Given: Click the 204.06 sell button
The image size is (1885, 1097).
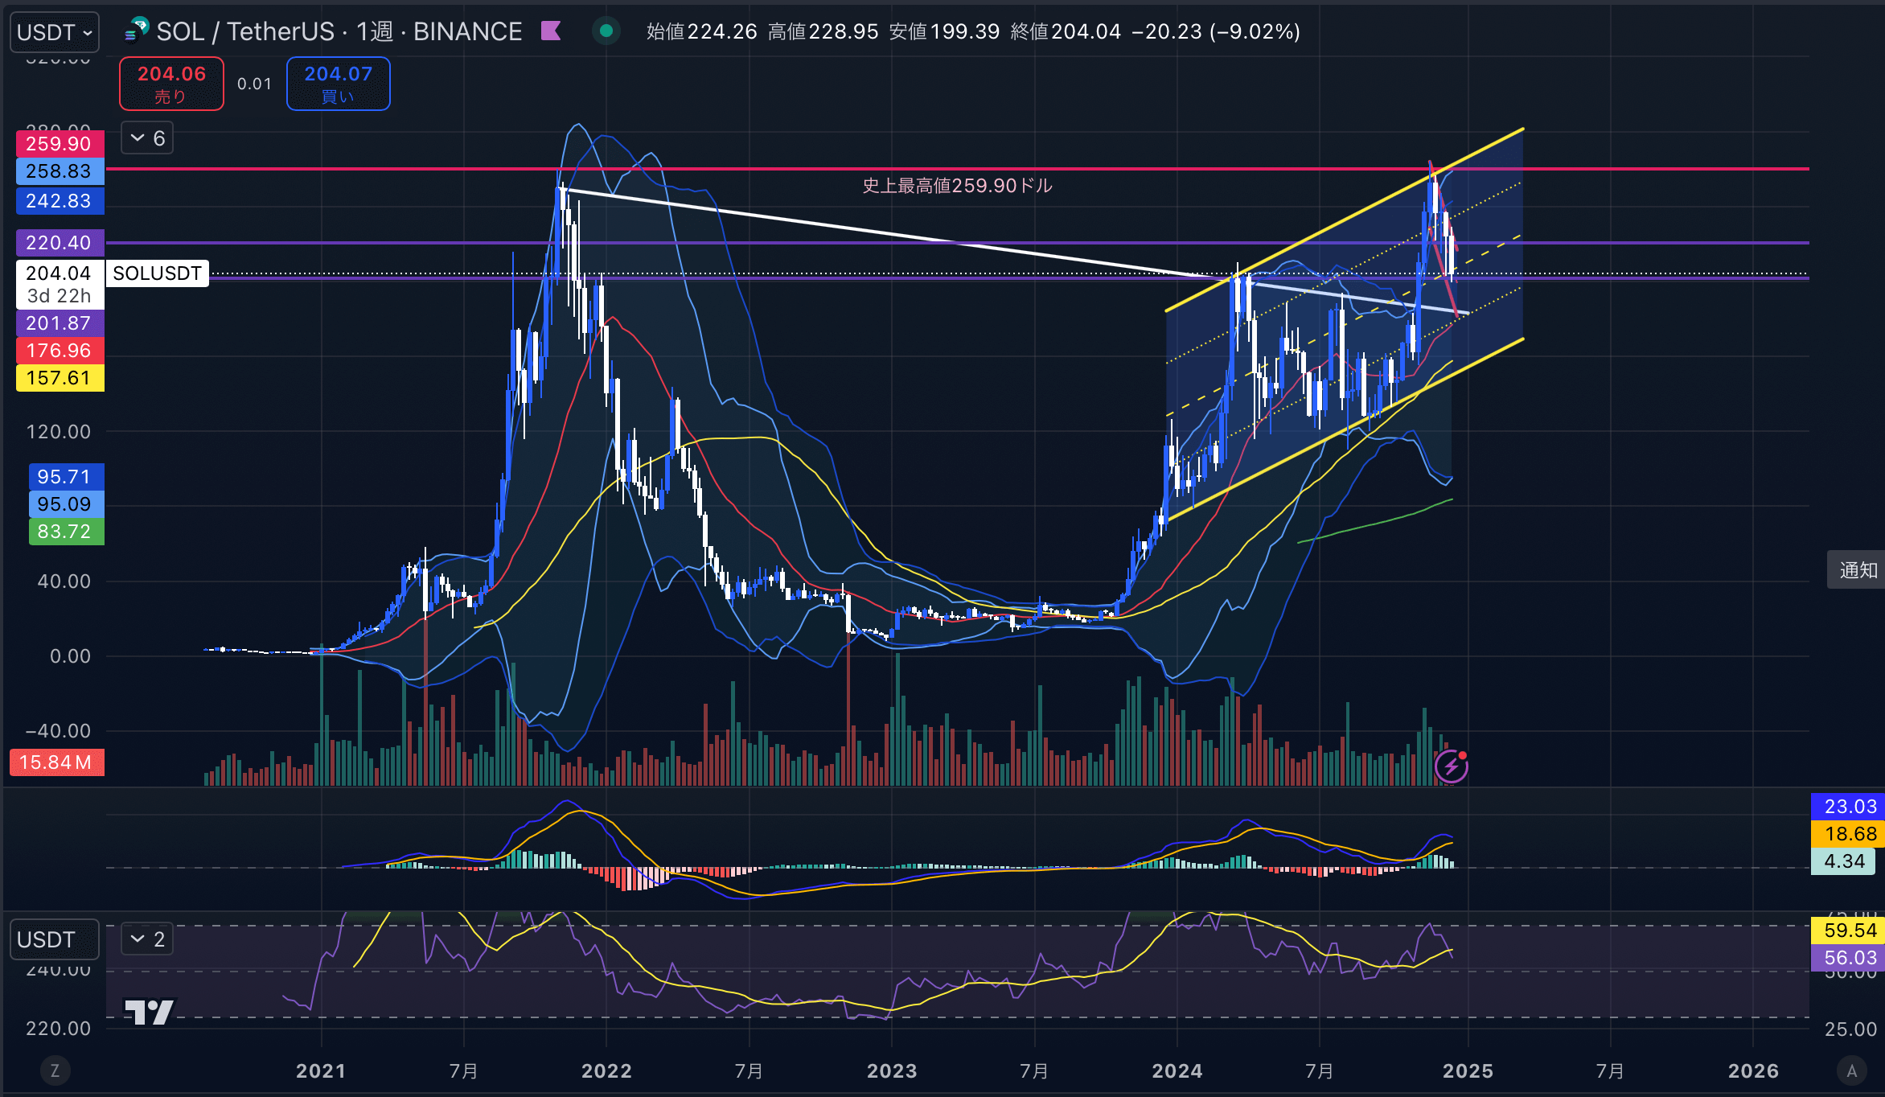Looking at the screenshot, I should (171, 84).
